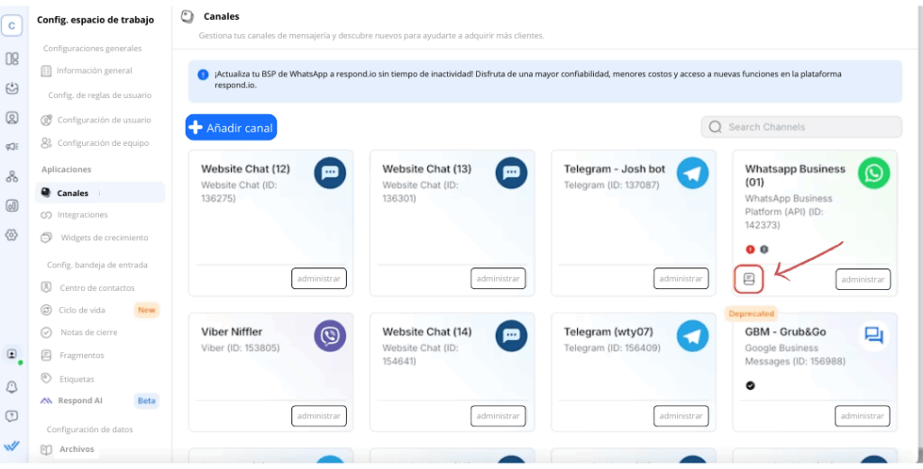Viewport: 923px width, 469px height.
Task: Select Canales in the sidebar
Action: (100, 193)
